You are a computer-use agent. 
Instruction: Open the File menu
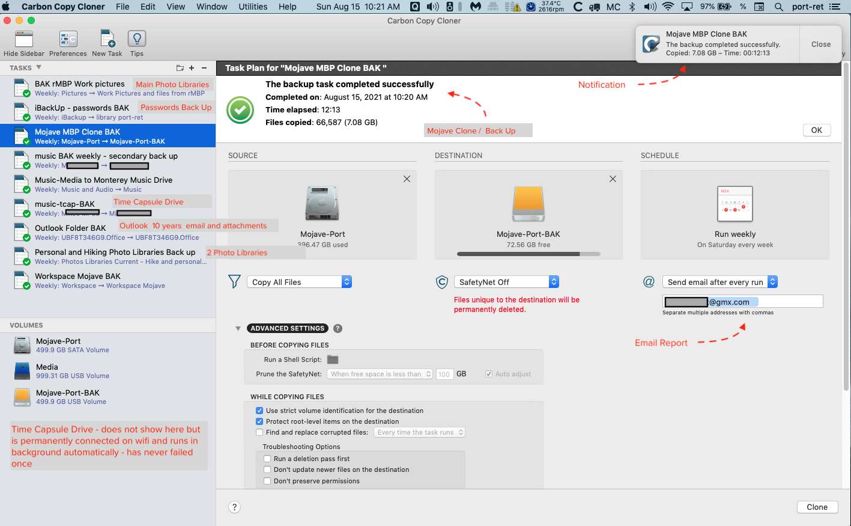point(123,7)
